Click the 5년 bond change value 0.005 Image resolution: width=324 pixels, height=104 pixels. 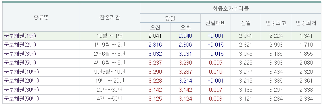216,63
